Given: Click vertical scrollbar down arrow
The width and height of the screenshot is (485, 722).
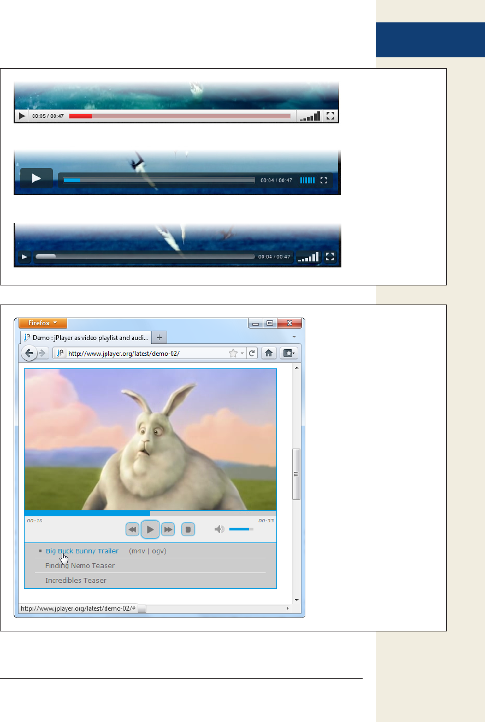Looking at the screenshot, I should pos(297,600).
